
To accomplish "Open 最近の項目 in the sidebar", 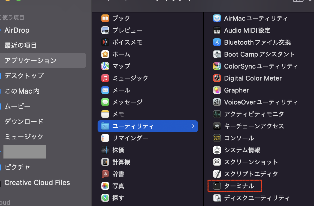I will click(20, 45).
